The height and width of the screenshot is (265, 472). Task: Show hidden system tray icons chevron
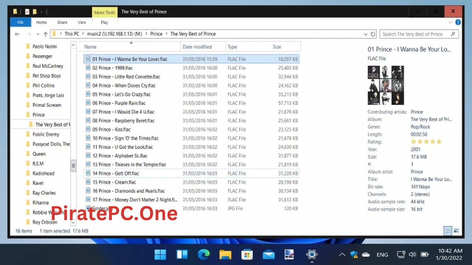342,254
